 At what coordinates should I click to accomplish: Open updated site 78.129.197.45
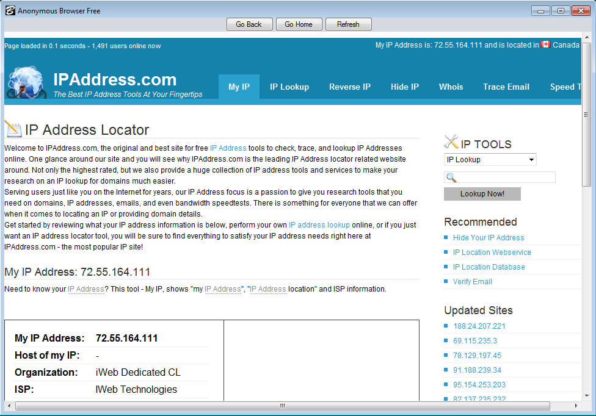click(x=477, y=356)
